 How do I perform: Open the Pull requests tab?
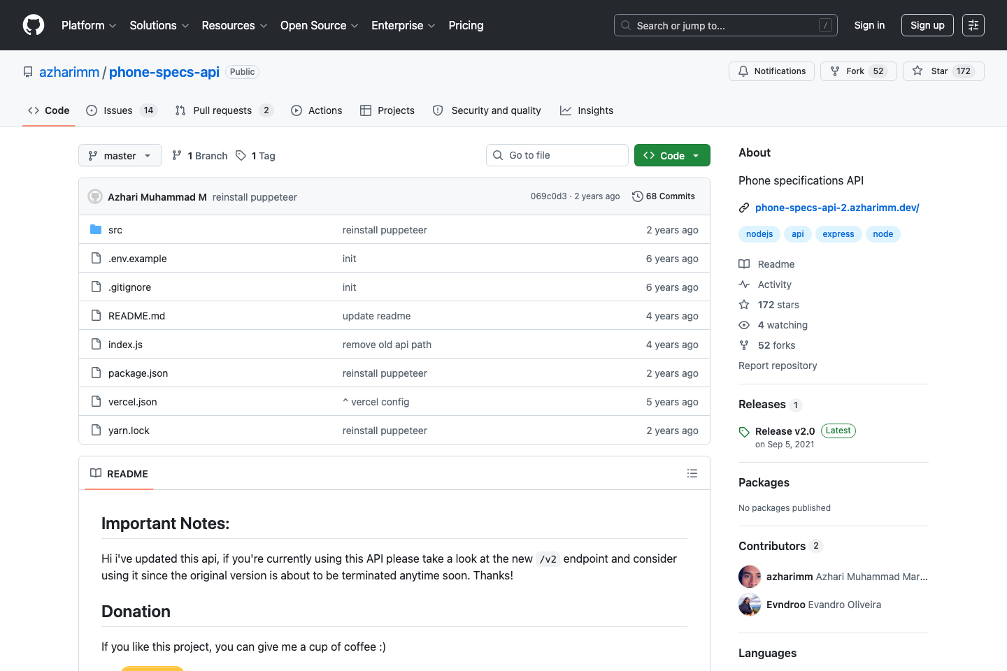[x=222, y=110]
